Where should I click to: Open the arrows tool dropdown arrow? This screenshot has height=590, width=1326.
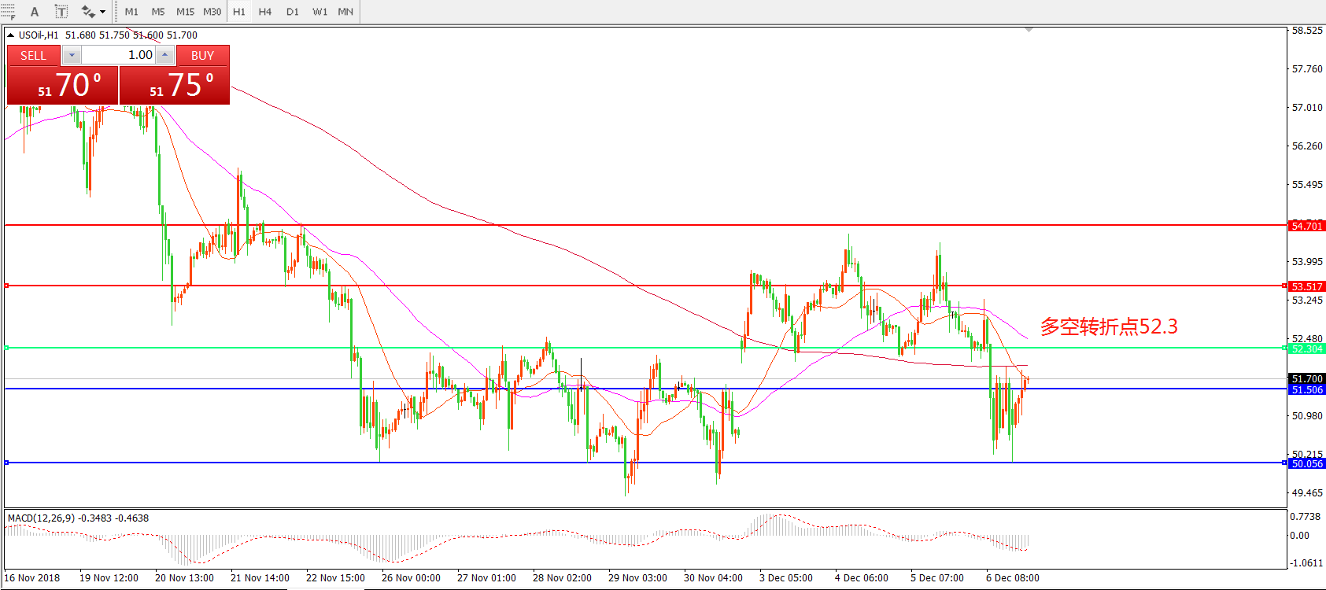(x=103, y=12)
